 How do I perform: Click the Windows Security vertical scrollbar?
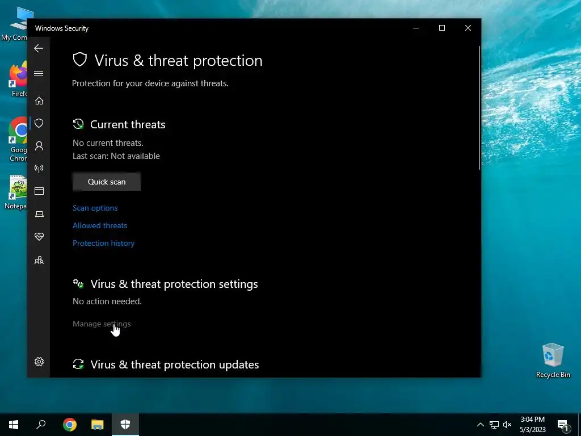pos(479,107)
